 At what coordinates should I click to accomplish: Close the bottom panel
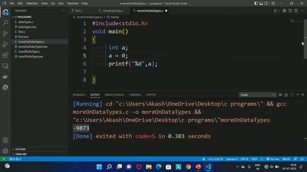pyautogui.click(x=303, y=95)
